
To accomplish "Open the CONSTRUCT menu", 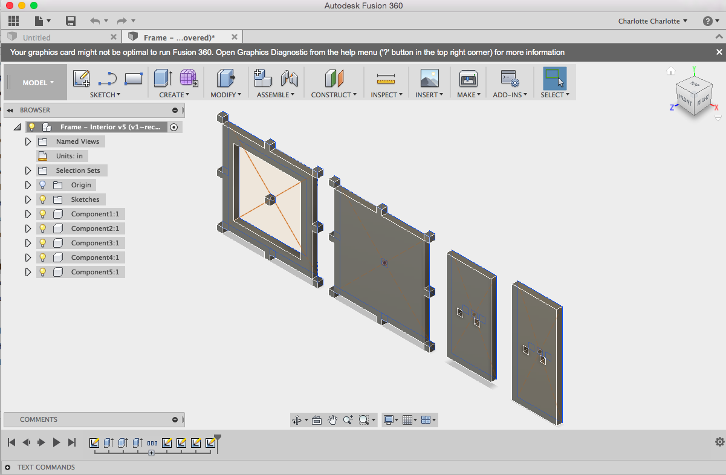I will tap(334, 95).
